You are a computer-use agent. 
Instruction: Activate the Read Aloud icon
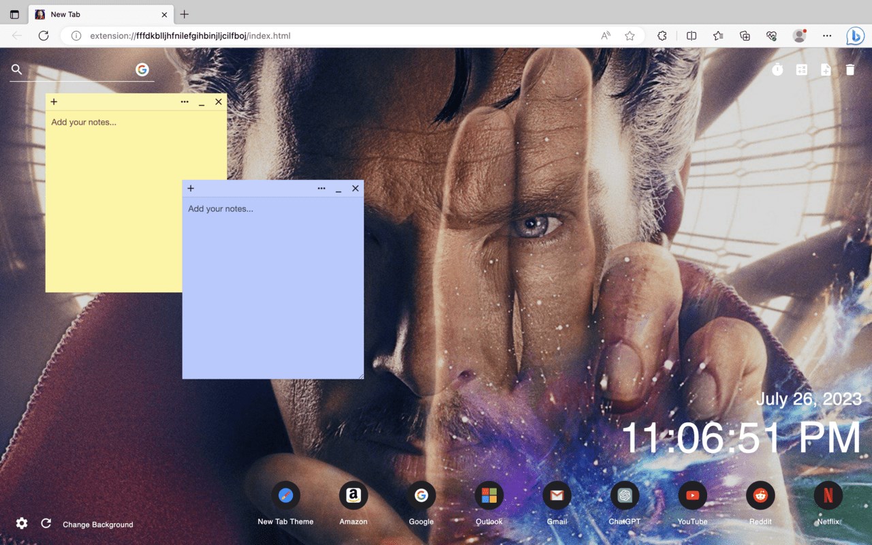(606, 35)
